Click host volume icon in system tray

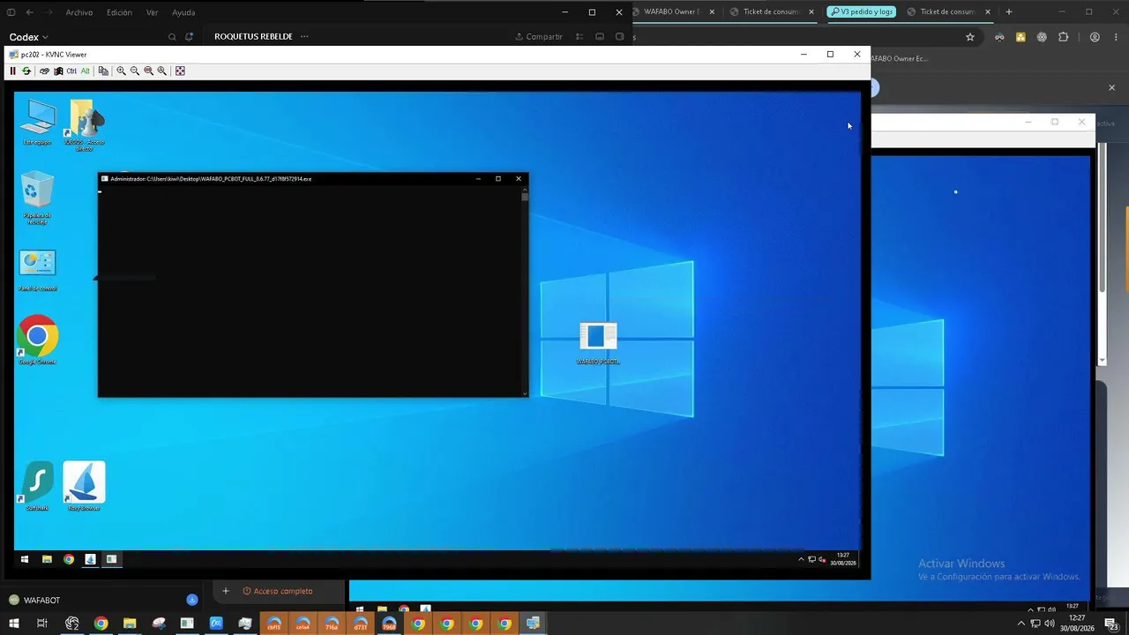pos(1049,624)
